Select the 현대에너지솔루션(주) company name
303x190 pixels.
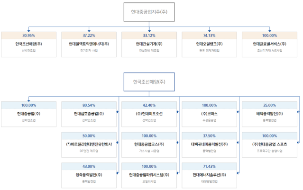tap(209, 175)
